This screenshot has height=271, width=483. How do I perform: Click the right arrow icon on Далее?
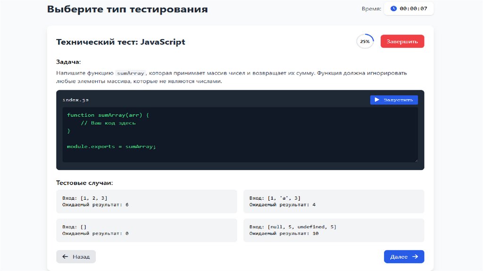[415, 257]
